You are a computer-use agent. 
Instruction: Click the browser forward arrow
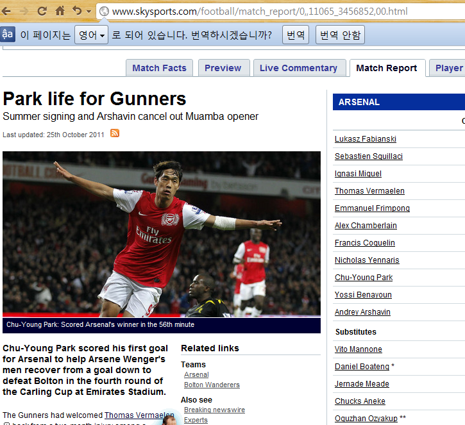click(24, 12)
